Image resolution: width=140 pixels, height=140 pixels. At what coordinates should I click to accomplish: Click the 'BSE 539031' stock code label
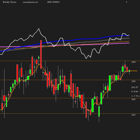[x=53, y=2]
